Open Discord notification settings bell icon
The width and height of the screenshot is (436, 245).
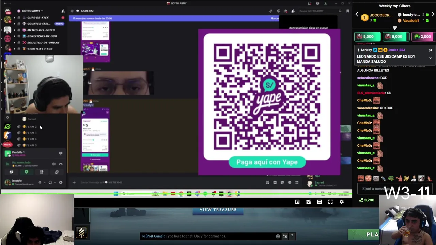pyautogui.click(x=278, y=11)
